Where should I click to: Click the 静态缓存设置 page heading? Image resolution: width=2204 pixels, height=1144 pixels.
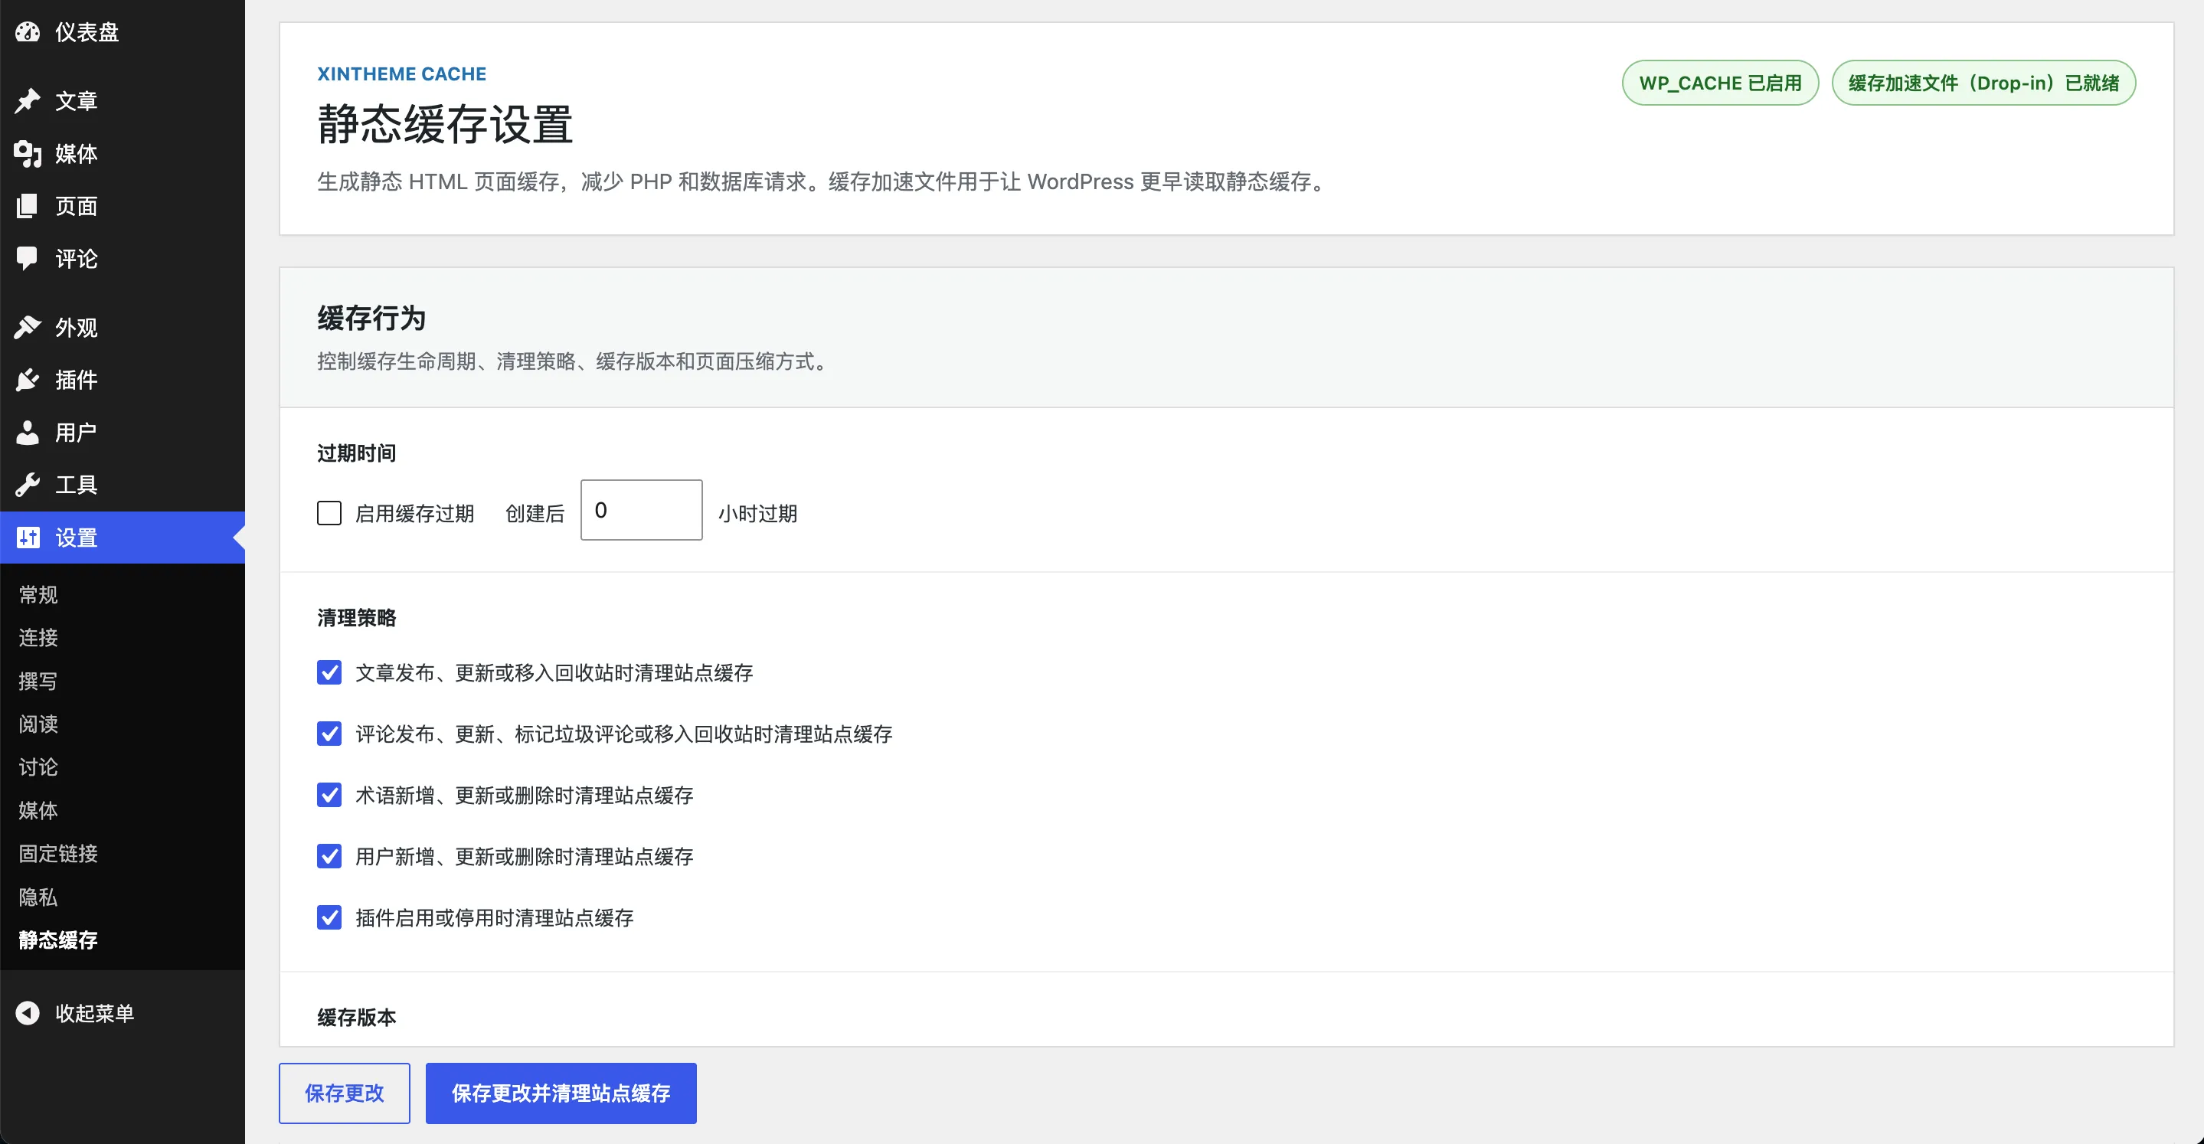445,124
